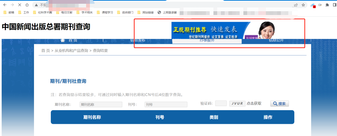The height and width of the screenshot is (136, 337).
Task: Focus the 期刊名称 input field
Action: [x=101, y=104]
